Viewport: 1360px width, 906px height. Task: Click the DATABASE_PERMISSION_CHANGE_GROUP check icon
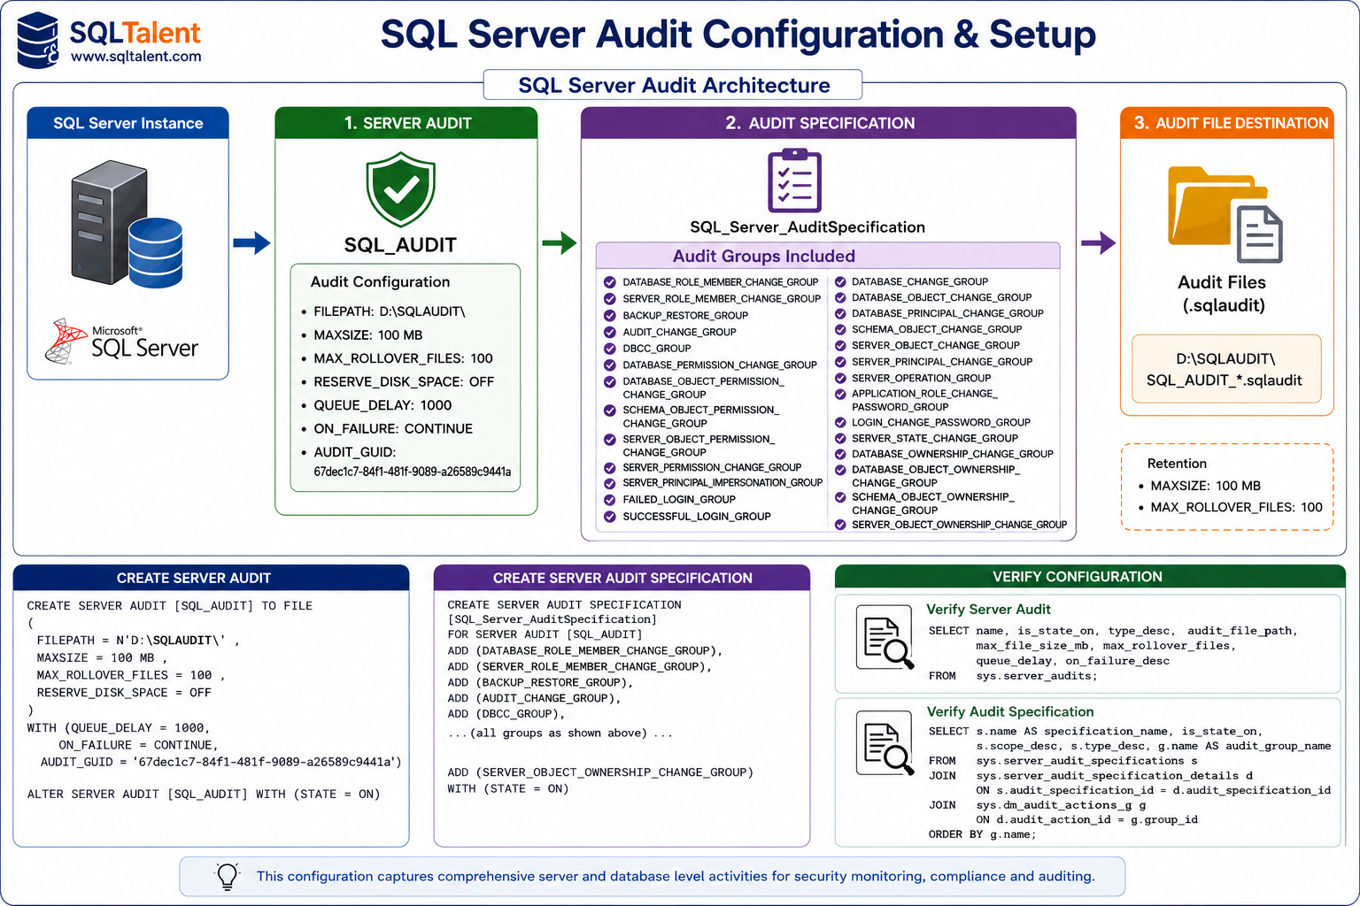[x=609, y=365]
